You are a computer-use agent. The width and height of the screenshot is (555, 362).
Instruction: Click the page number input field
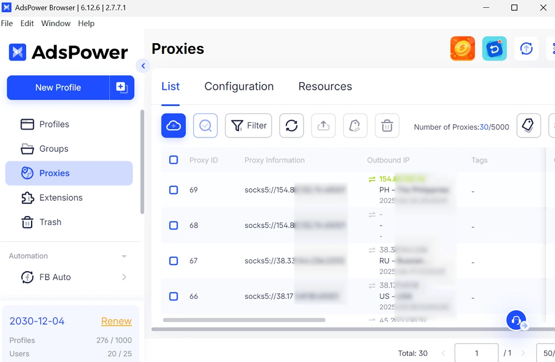point(476,353)
